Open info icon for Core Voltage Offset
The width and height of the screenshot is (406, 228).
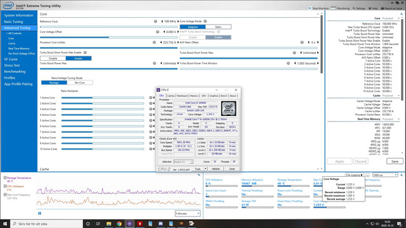(x=157, y=32)
